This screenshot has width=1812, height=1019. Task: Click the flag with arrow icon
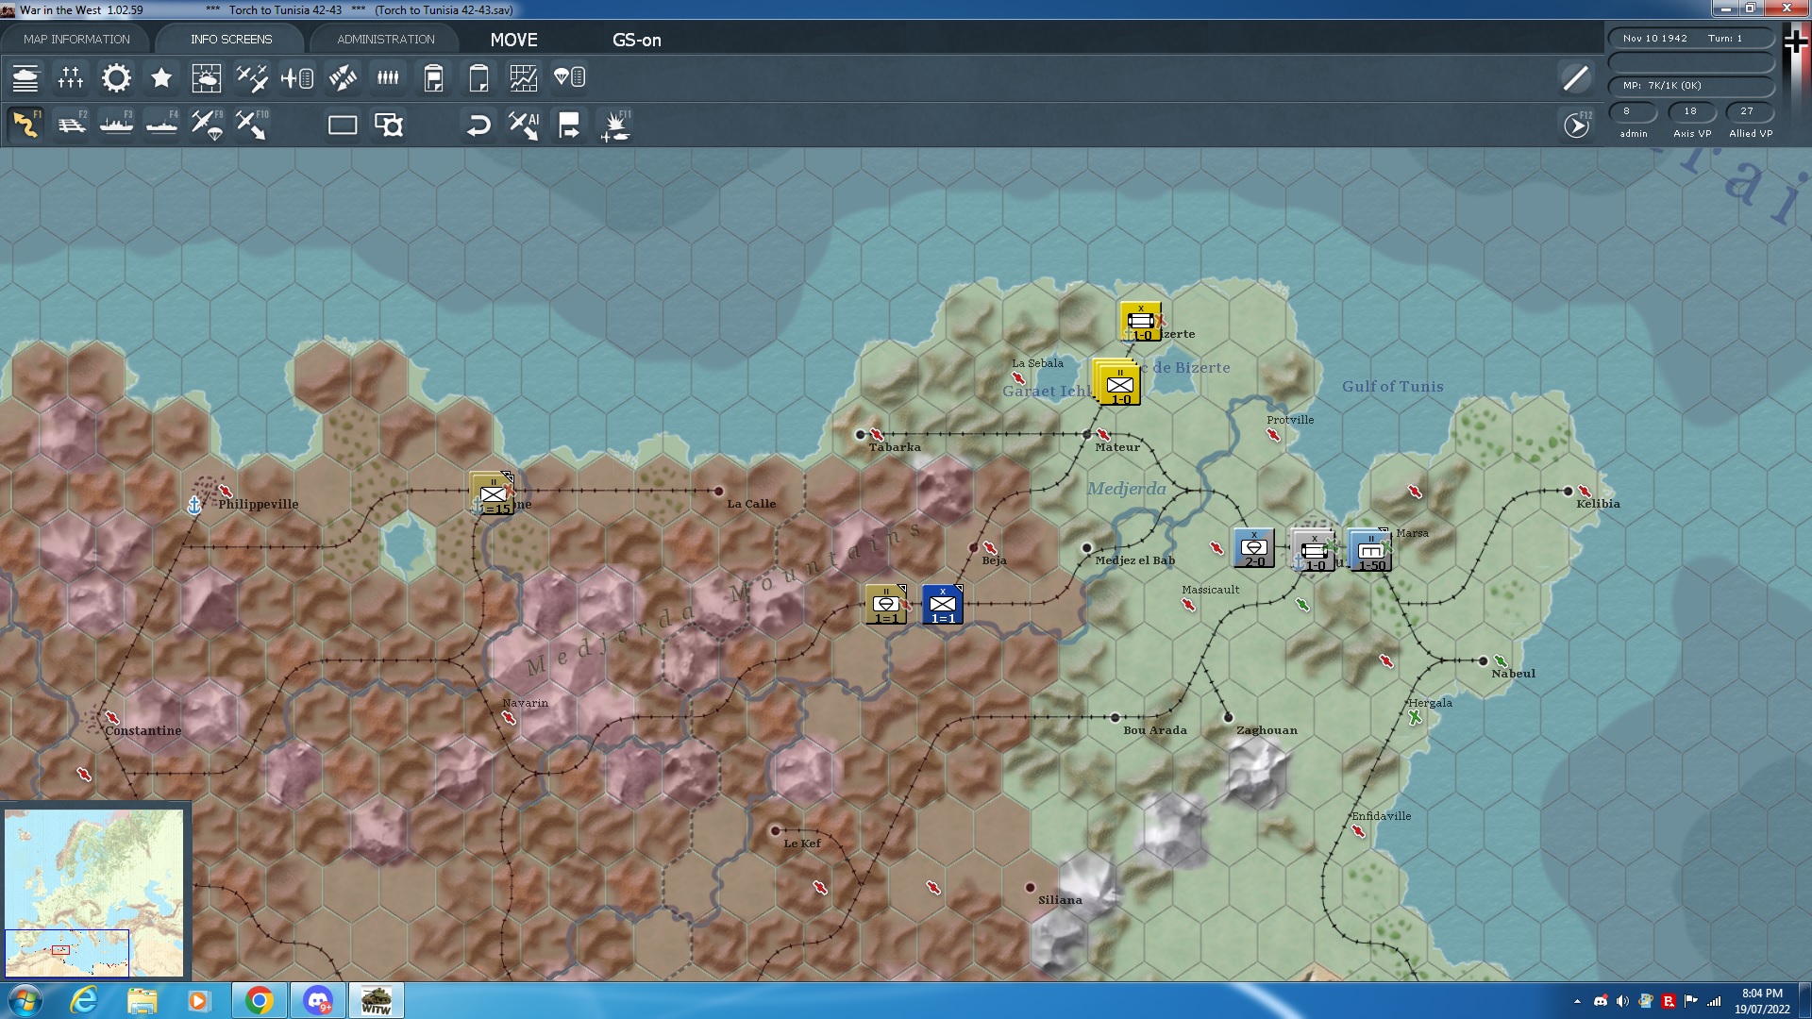[569, 125]
